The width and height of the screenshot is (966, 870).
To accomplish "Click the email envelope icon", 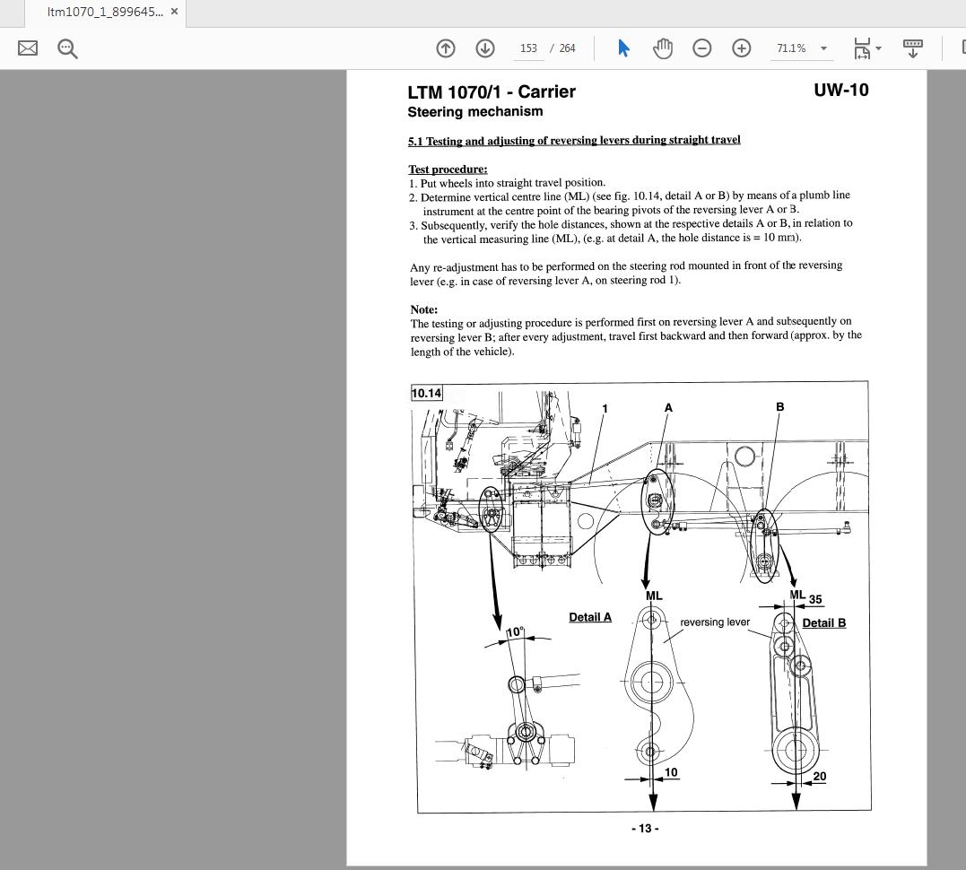I will [28, 48].
